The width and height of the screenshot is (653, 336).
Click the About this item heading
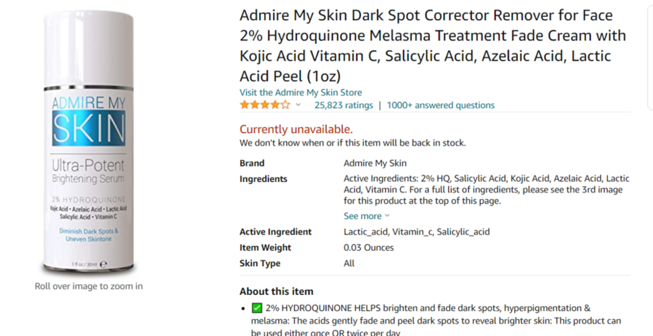tap(276, 292)
